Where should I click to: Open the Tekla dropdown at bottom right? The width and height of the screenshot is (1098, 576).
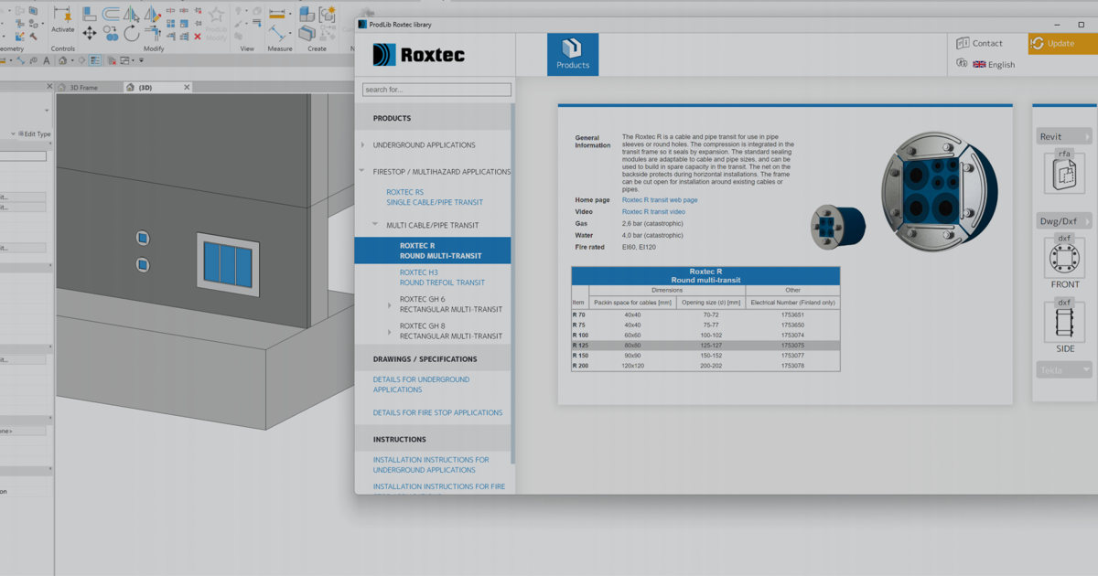tap(1063, 369)
